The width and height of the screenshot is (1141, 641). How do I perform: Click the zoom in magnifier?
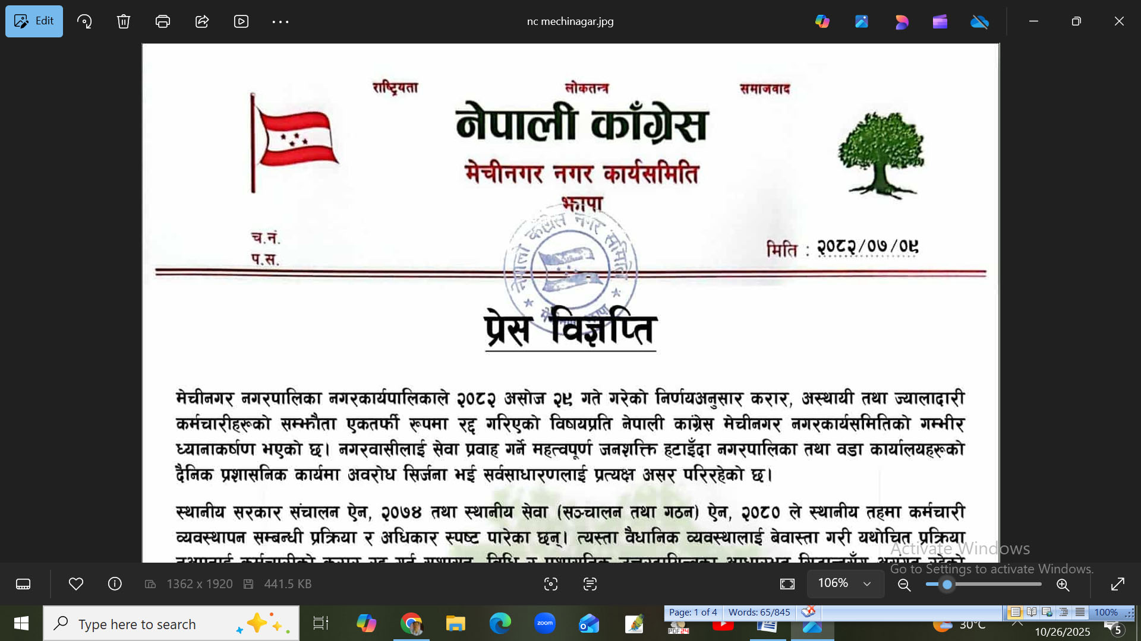pos(1063,585)
